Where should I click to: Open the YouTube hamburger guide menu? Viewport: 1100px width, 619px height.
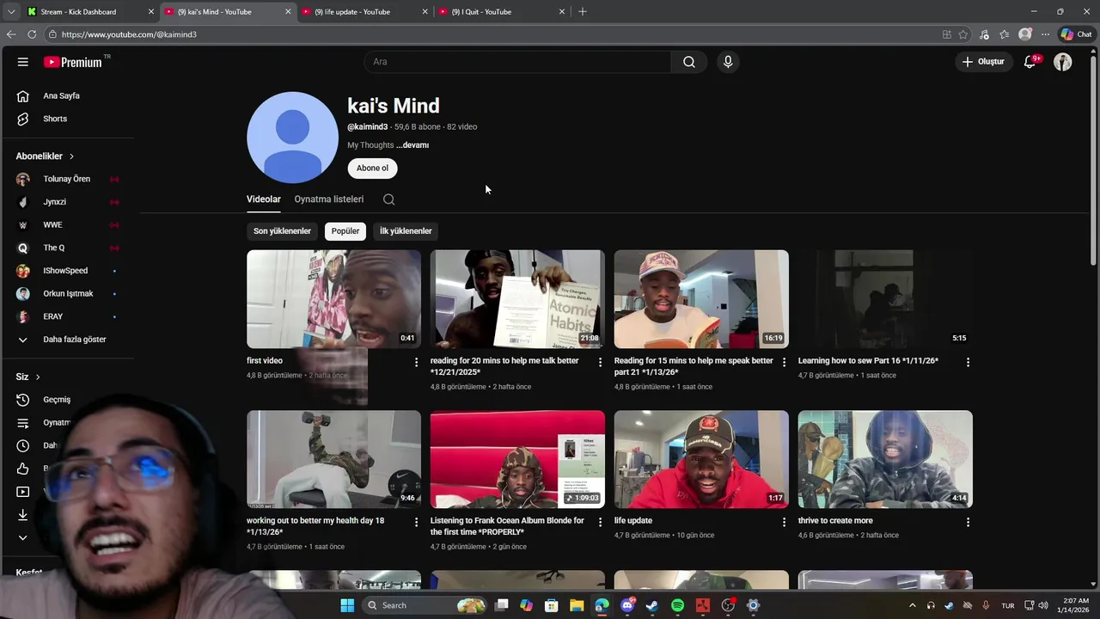[x=23, y=62]
